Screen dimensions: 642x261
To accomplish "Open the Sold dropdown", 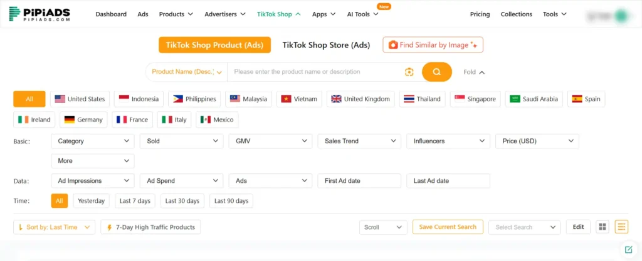I will coord(182,141).
